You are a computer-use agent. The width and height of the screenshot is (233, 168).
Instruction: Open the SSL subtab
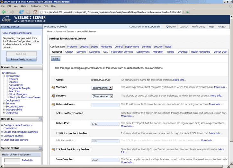[x=105, y=52]
